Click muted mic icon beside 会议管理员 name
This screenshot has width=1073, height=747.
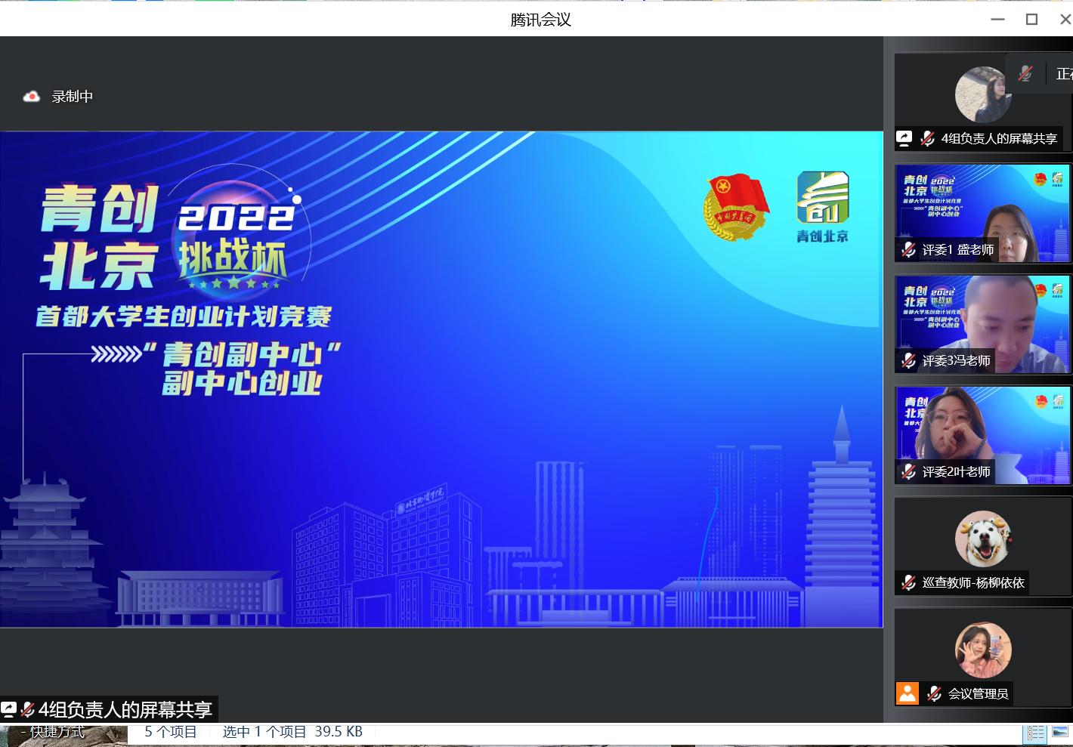(934, 693)
